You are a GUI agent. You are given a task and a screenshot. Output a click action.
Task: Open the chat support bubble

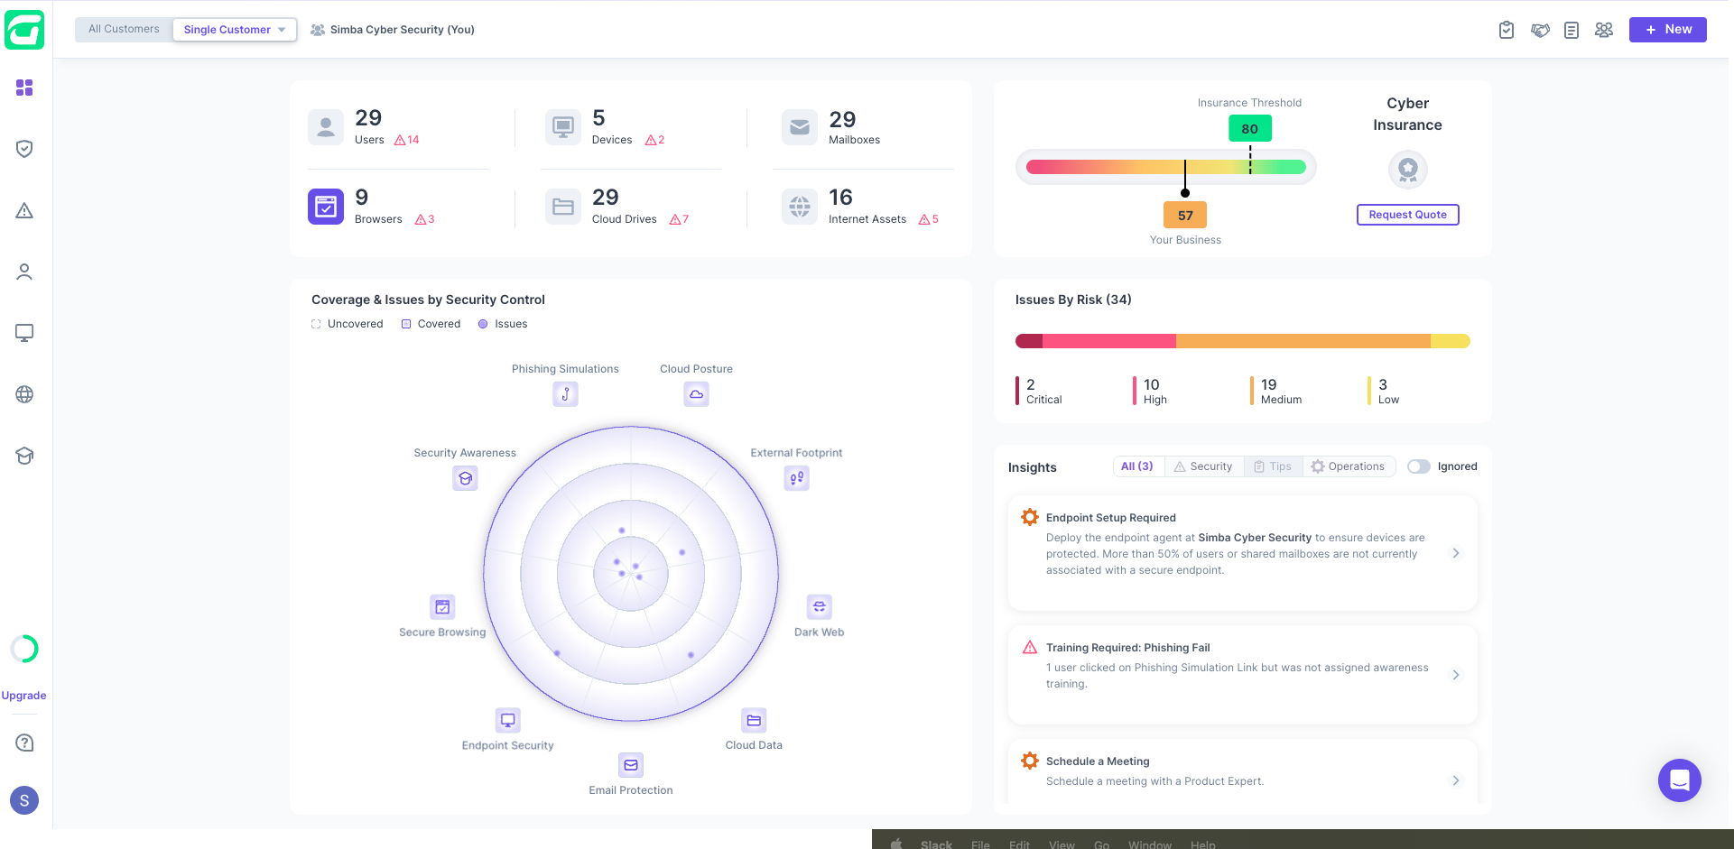point(1680,780)
